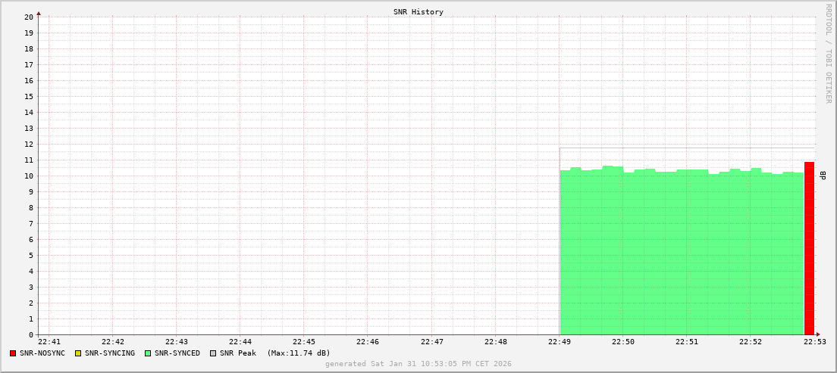Select the 22:45 tick label
Image resolution: width=837 pixels, height=373 pixels.
tap(303, 343)
